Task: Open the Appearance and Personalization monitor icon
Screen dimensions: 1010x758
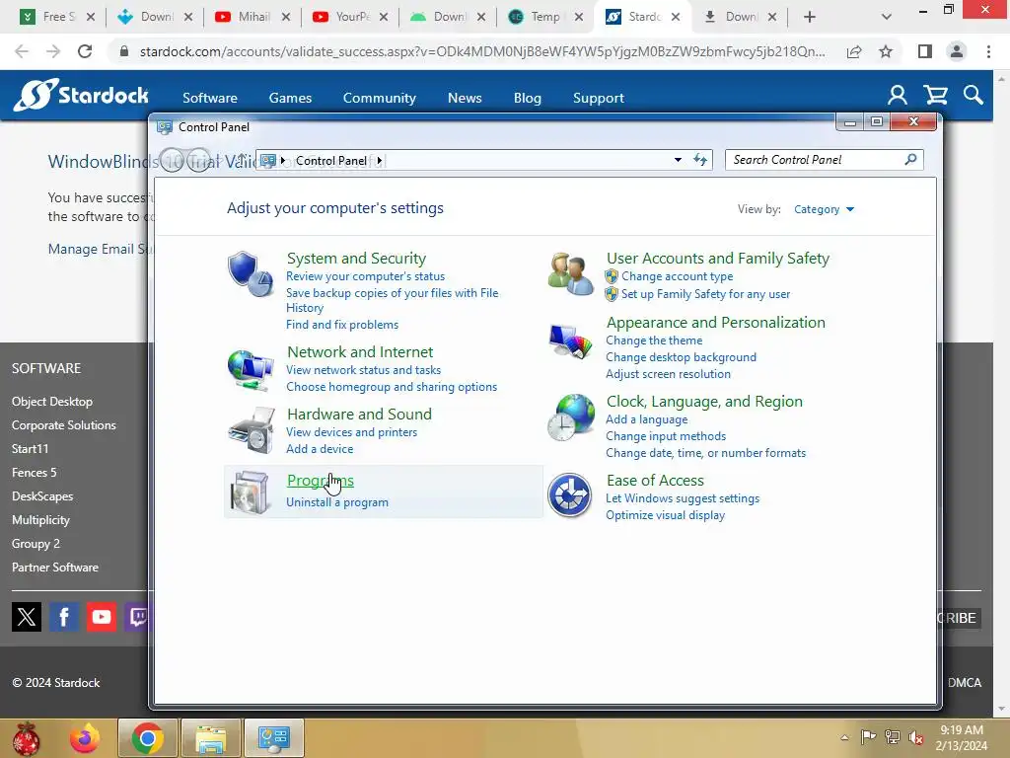Action: click(x=570, y=341)
